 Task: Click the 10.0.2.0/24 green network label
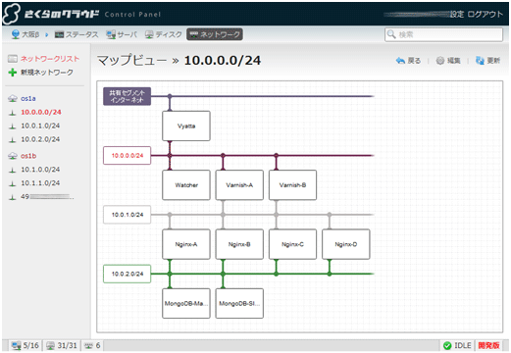(128, 274)
